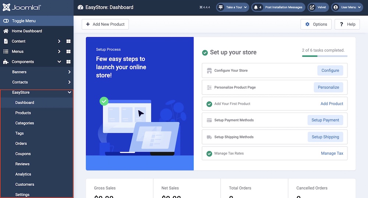Open the Coupons page

[x=23, y=154]
